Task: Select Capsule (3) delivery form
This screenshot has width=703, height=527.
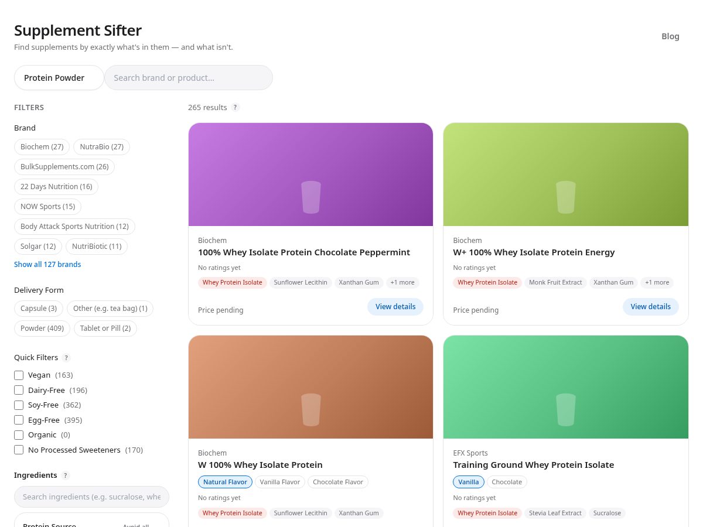Action: tap(39, 309)
